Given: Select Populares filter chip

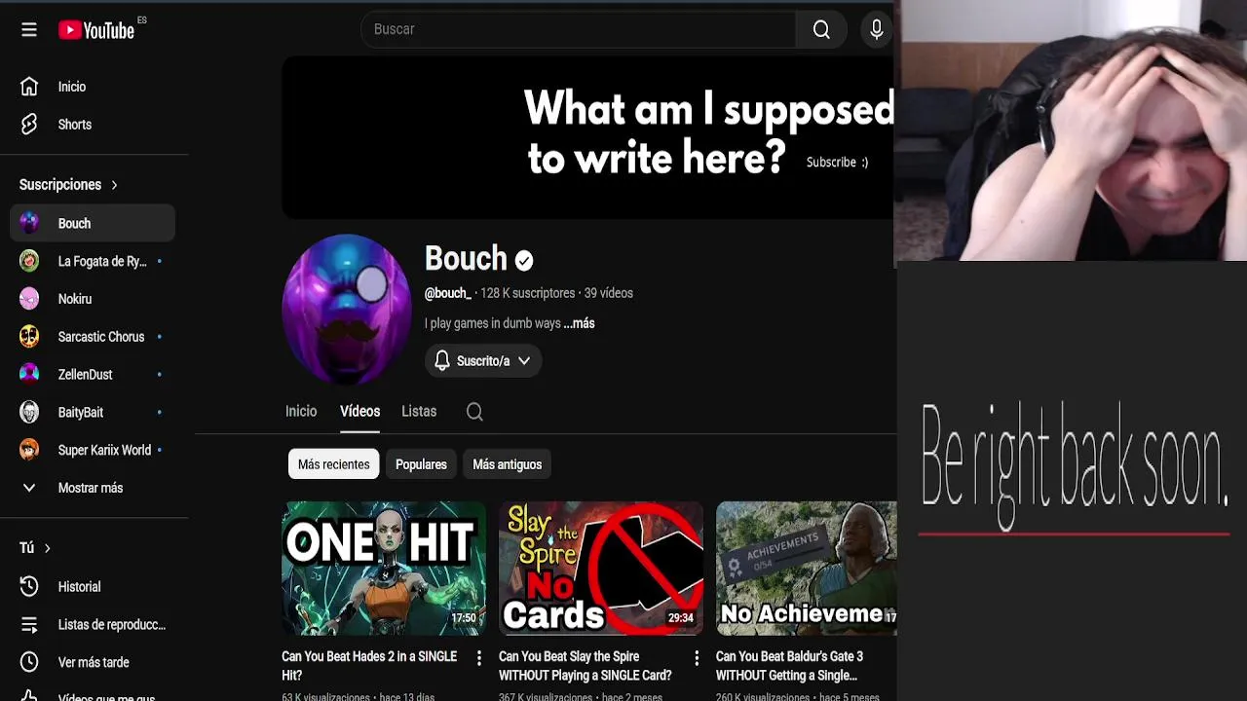Looking at the screenshot, I should coord(421,464).
